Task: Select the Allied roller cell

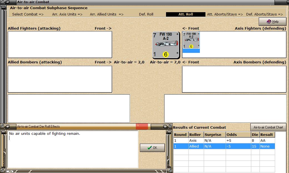Action: [196, 146]
